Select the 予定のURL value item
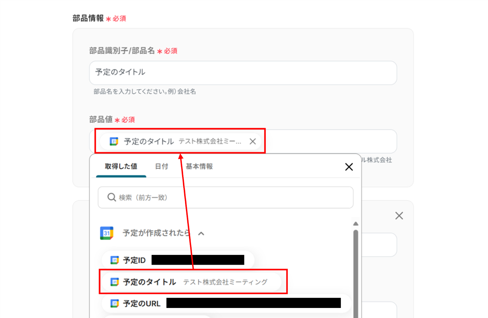 click(226, 303)
